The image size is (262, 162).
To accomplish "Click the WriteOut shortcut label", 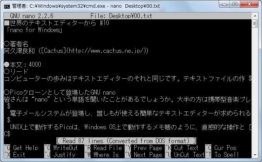I will [66, 148].
